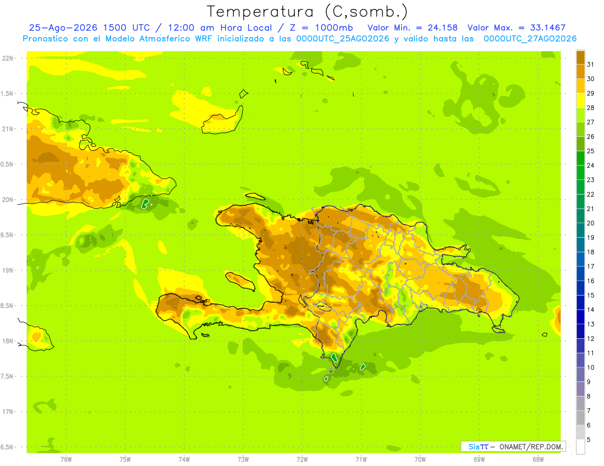604x466 pixels.
Task: Select the "Valor Min. = 24.158" value
Action: pos(413,28)
